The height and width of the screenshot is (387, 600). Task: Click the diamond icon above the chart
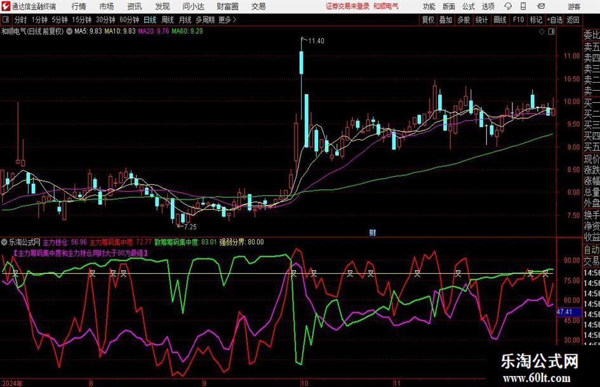542,31
